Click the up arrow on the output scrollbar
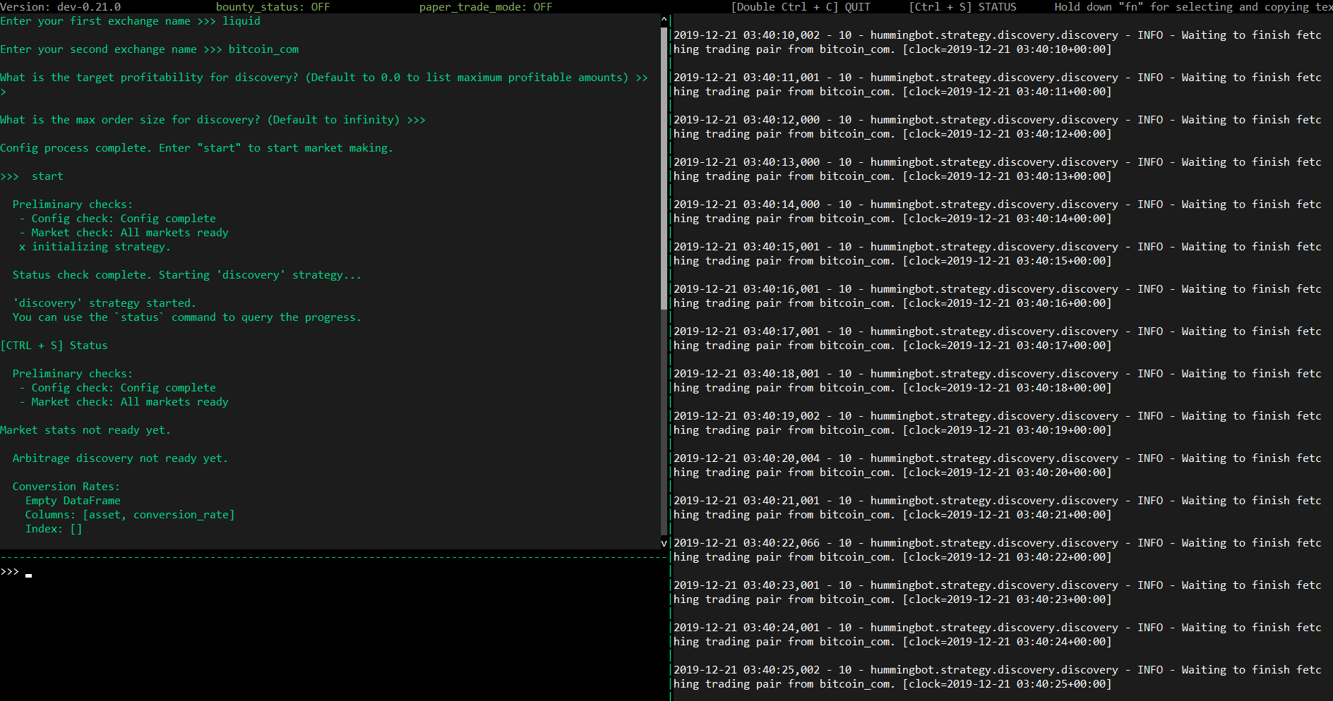The width and height of the screenshot is (1333, 701). [663, 19]
